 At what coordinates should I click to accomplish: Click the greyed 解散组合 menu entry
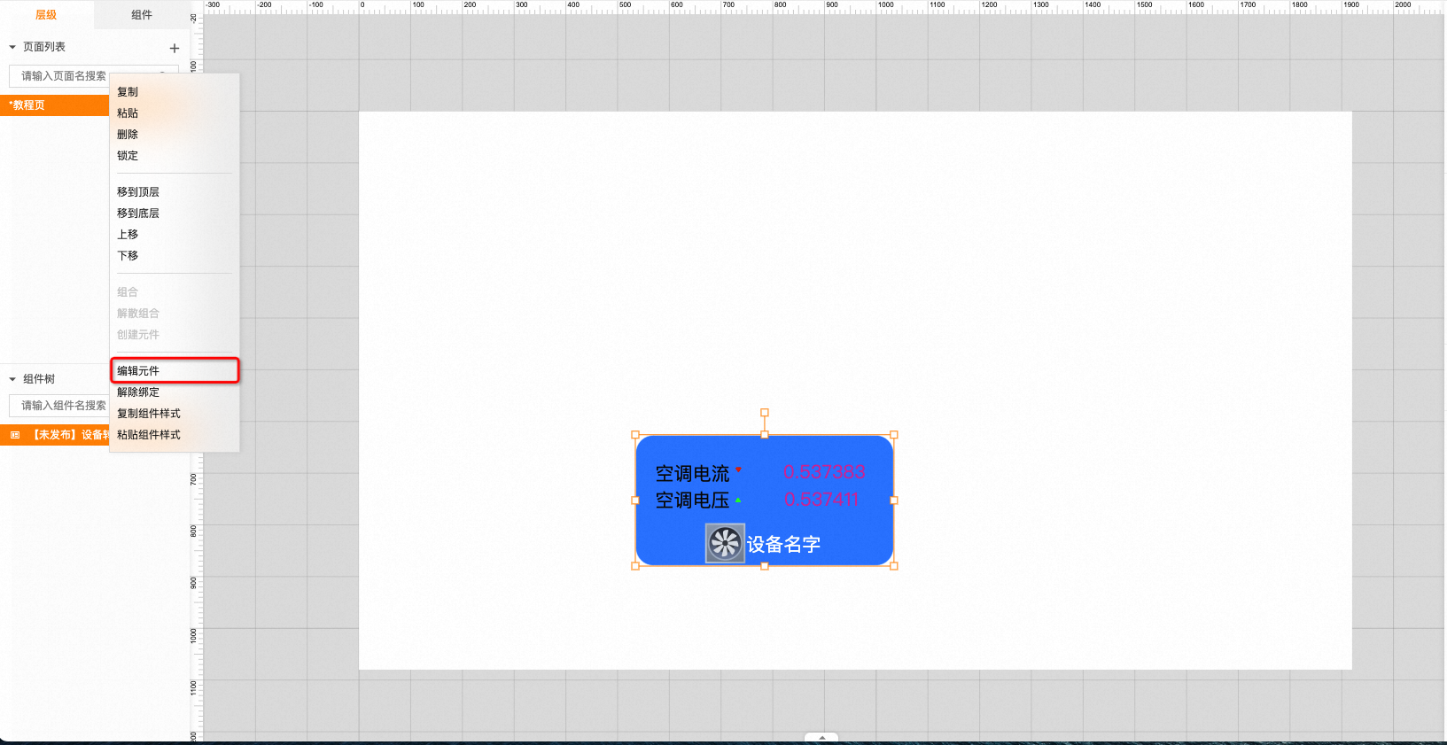175,314
